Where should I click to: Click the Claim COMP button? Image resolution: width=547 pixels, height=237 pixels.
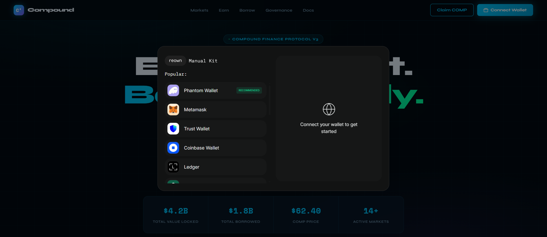pyautogui.click(x=452, y=10)
